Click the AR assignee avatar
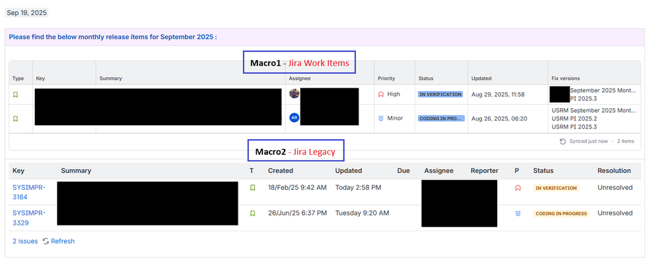659x263 pixels. (x=295, y=118)
